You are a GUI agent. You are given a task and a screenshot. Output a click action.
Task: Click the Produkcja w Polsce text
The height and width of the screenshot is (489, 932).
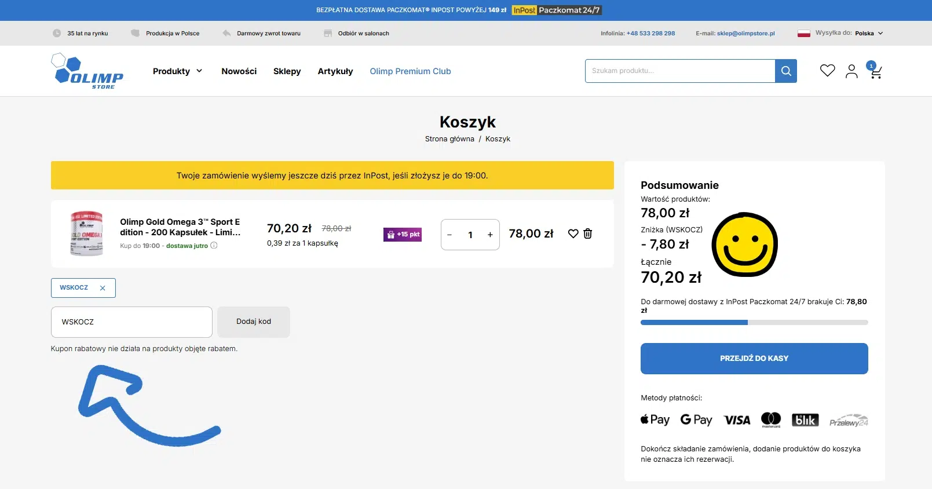[173, 34]
